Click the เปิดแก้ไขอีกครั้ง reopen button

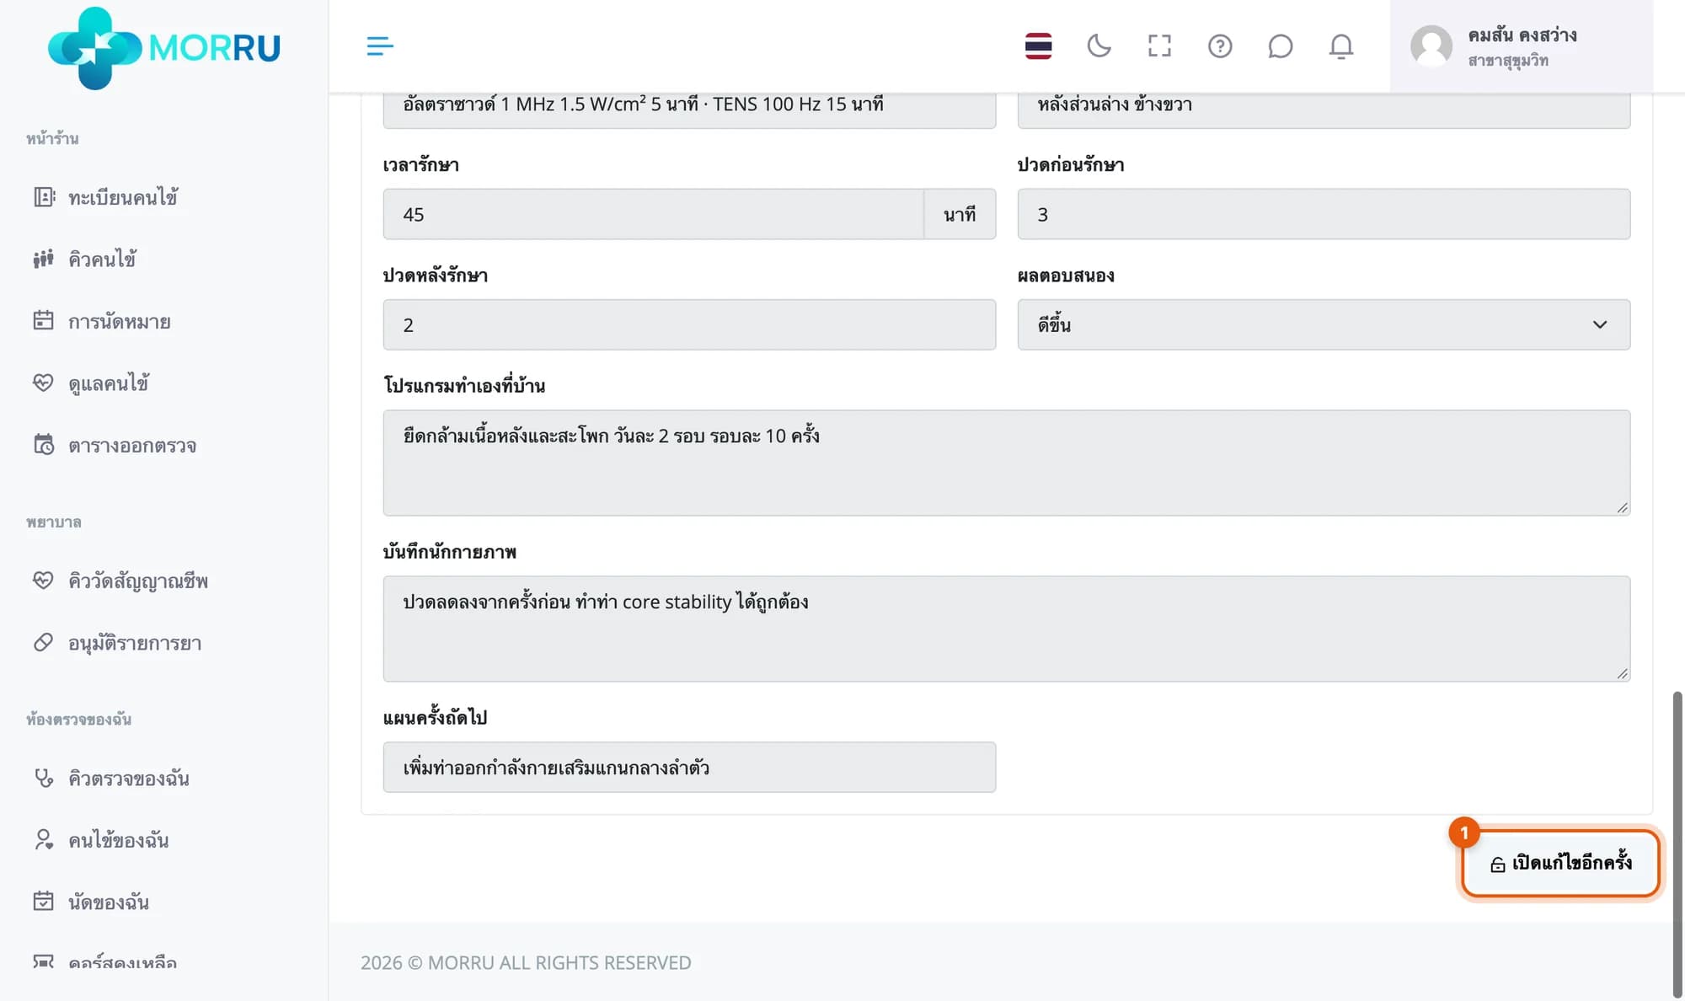pyautogui.click(x=1560, y=863)
